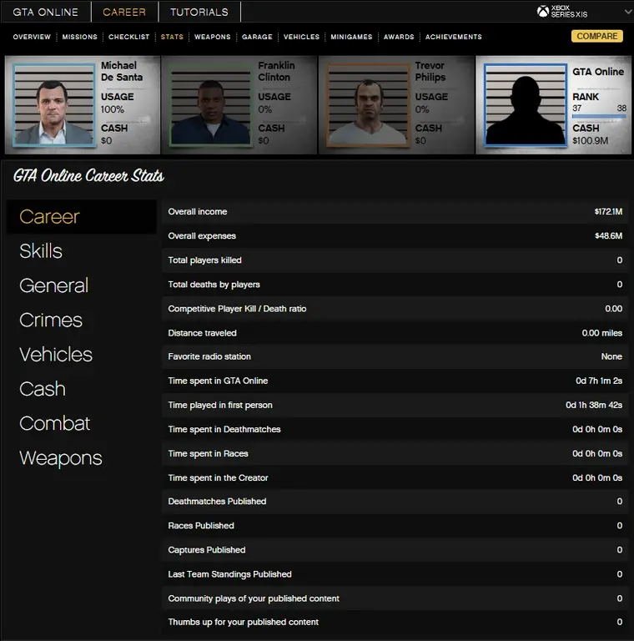The width and height of the screenshot is (634, 641).
Task: Switch to the Tutorials tab
Action: click(199, 12)
